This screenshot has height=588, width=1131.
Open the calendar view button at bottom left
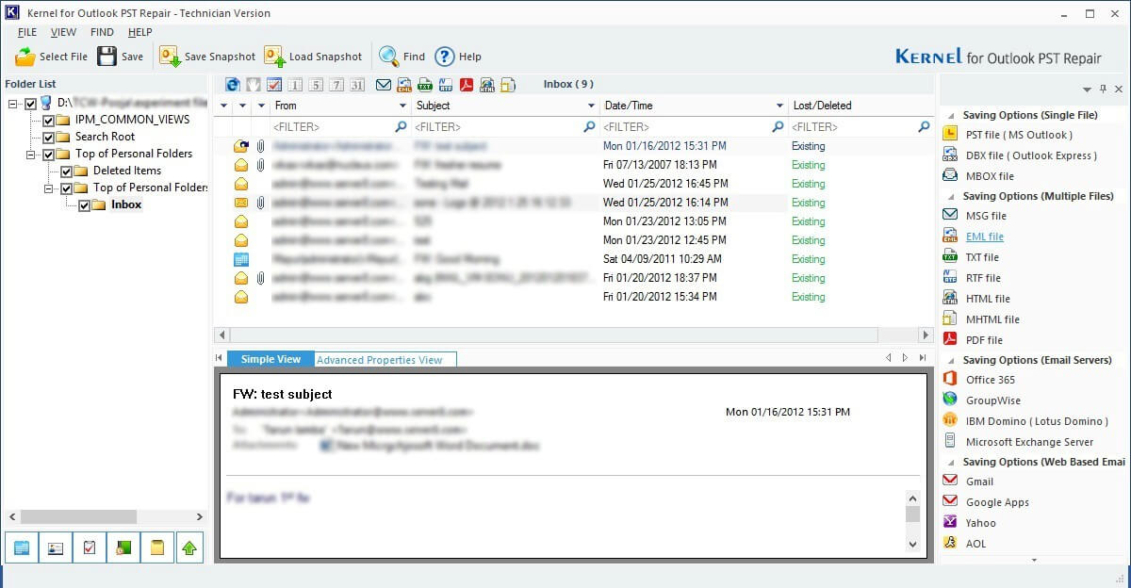pos(22,547)
